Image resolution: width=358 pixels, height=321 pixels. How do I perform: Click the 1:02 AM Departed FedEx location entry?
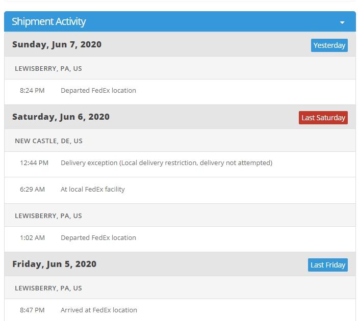click(98, 238)
